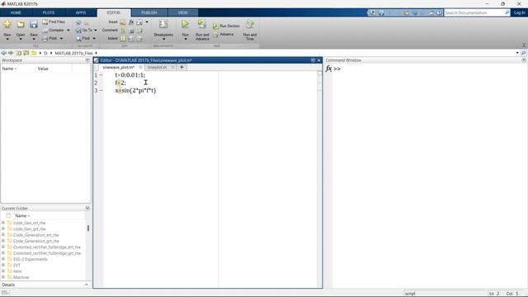Open the Save dropdown arrow

[34, 39]
